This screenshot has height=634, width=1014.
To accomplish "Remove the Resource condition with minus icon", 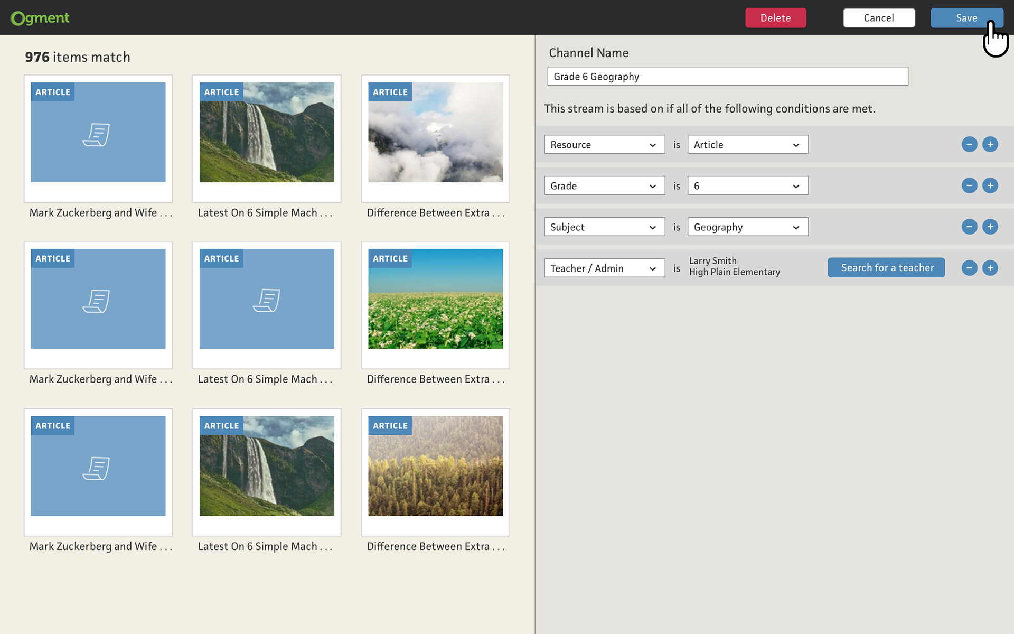I will (969, 144).
